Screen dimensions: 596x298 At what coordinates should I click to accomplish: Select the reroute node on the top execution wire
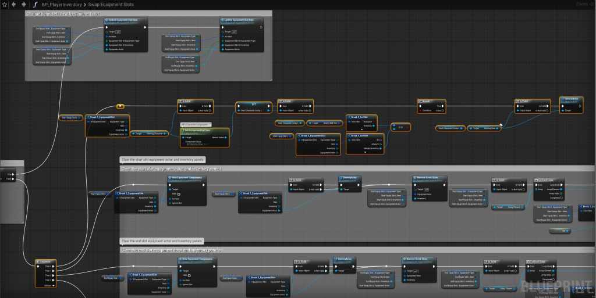tap(120, 106)
